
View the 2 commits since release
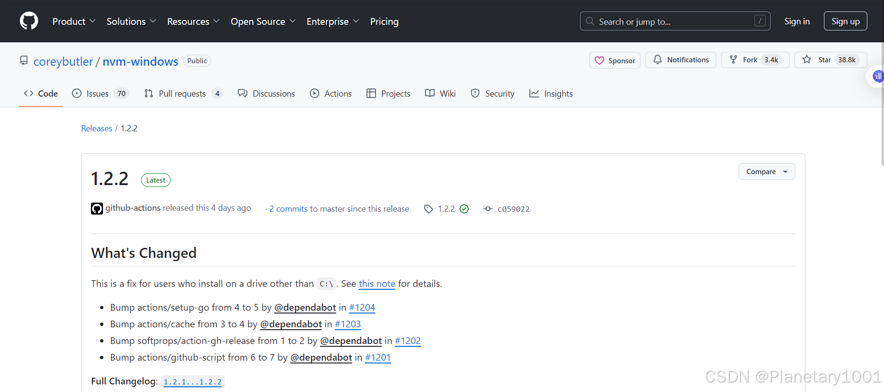(x=289, y=209)
